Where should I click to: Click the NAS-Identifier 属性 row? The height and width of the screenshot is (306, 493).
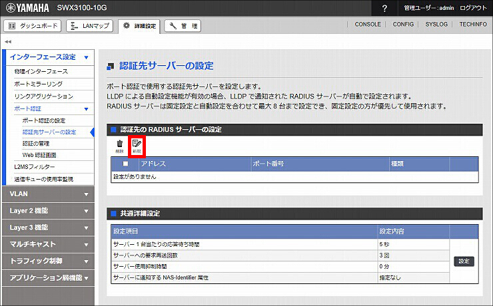[x=280, y=278]
